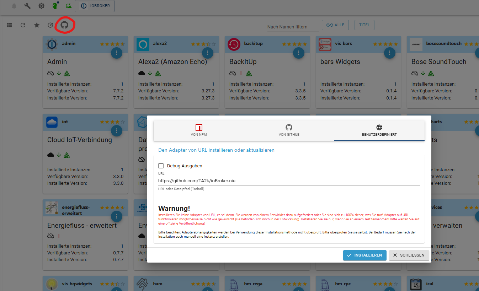Open the three-dot menu on iot card
Viewport: 479px width, 291px height.
click(x=117, y=131)
